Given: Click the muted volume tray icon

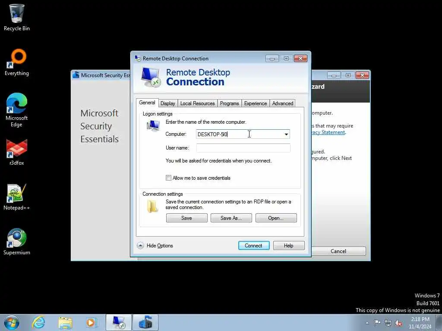Looking at the screenshot, I should (398, 323).
